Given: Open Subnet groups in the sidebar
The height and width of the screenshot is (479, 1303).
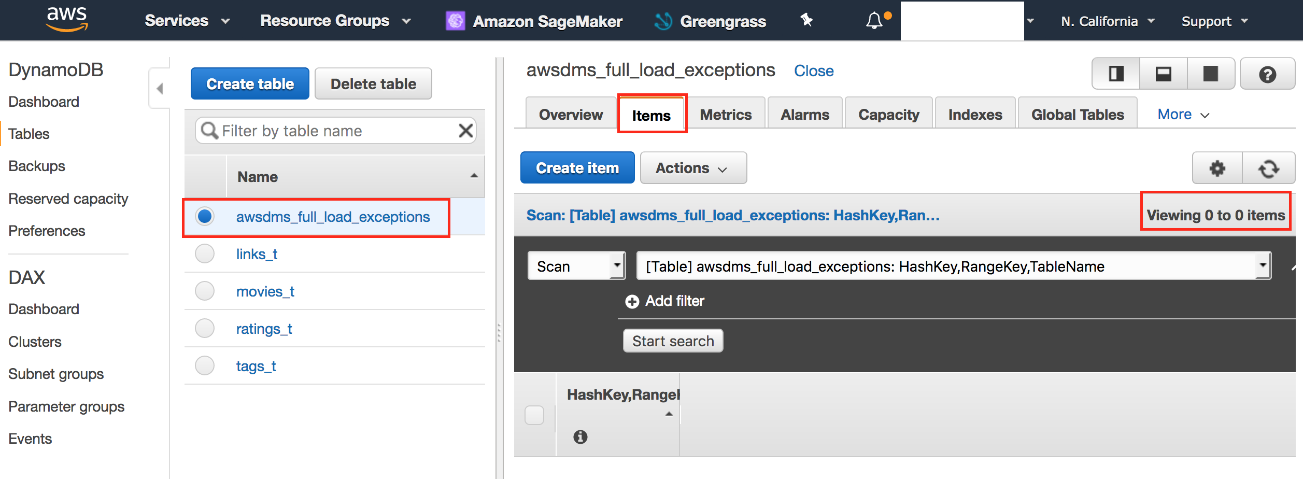Looking at the screenshot, I should [56, 374].
